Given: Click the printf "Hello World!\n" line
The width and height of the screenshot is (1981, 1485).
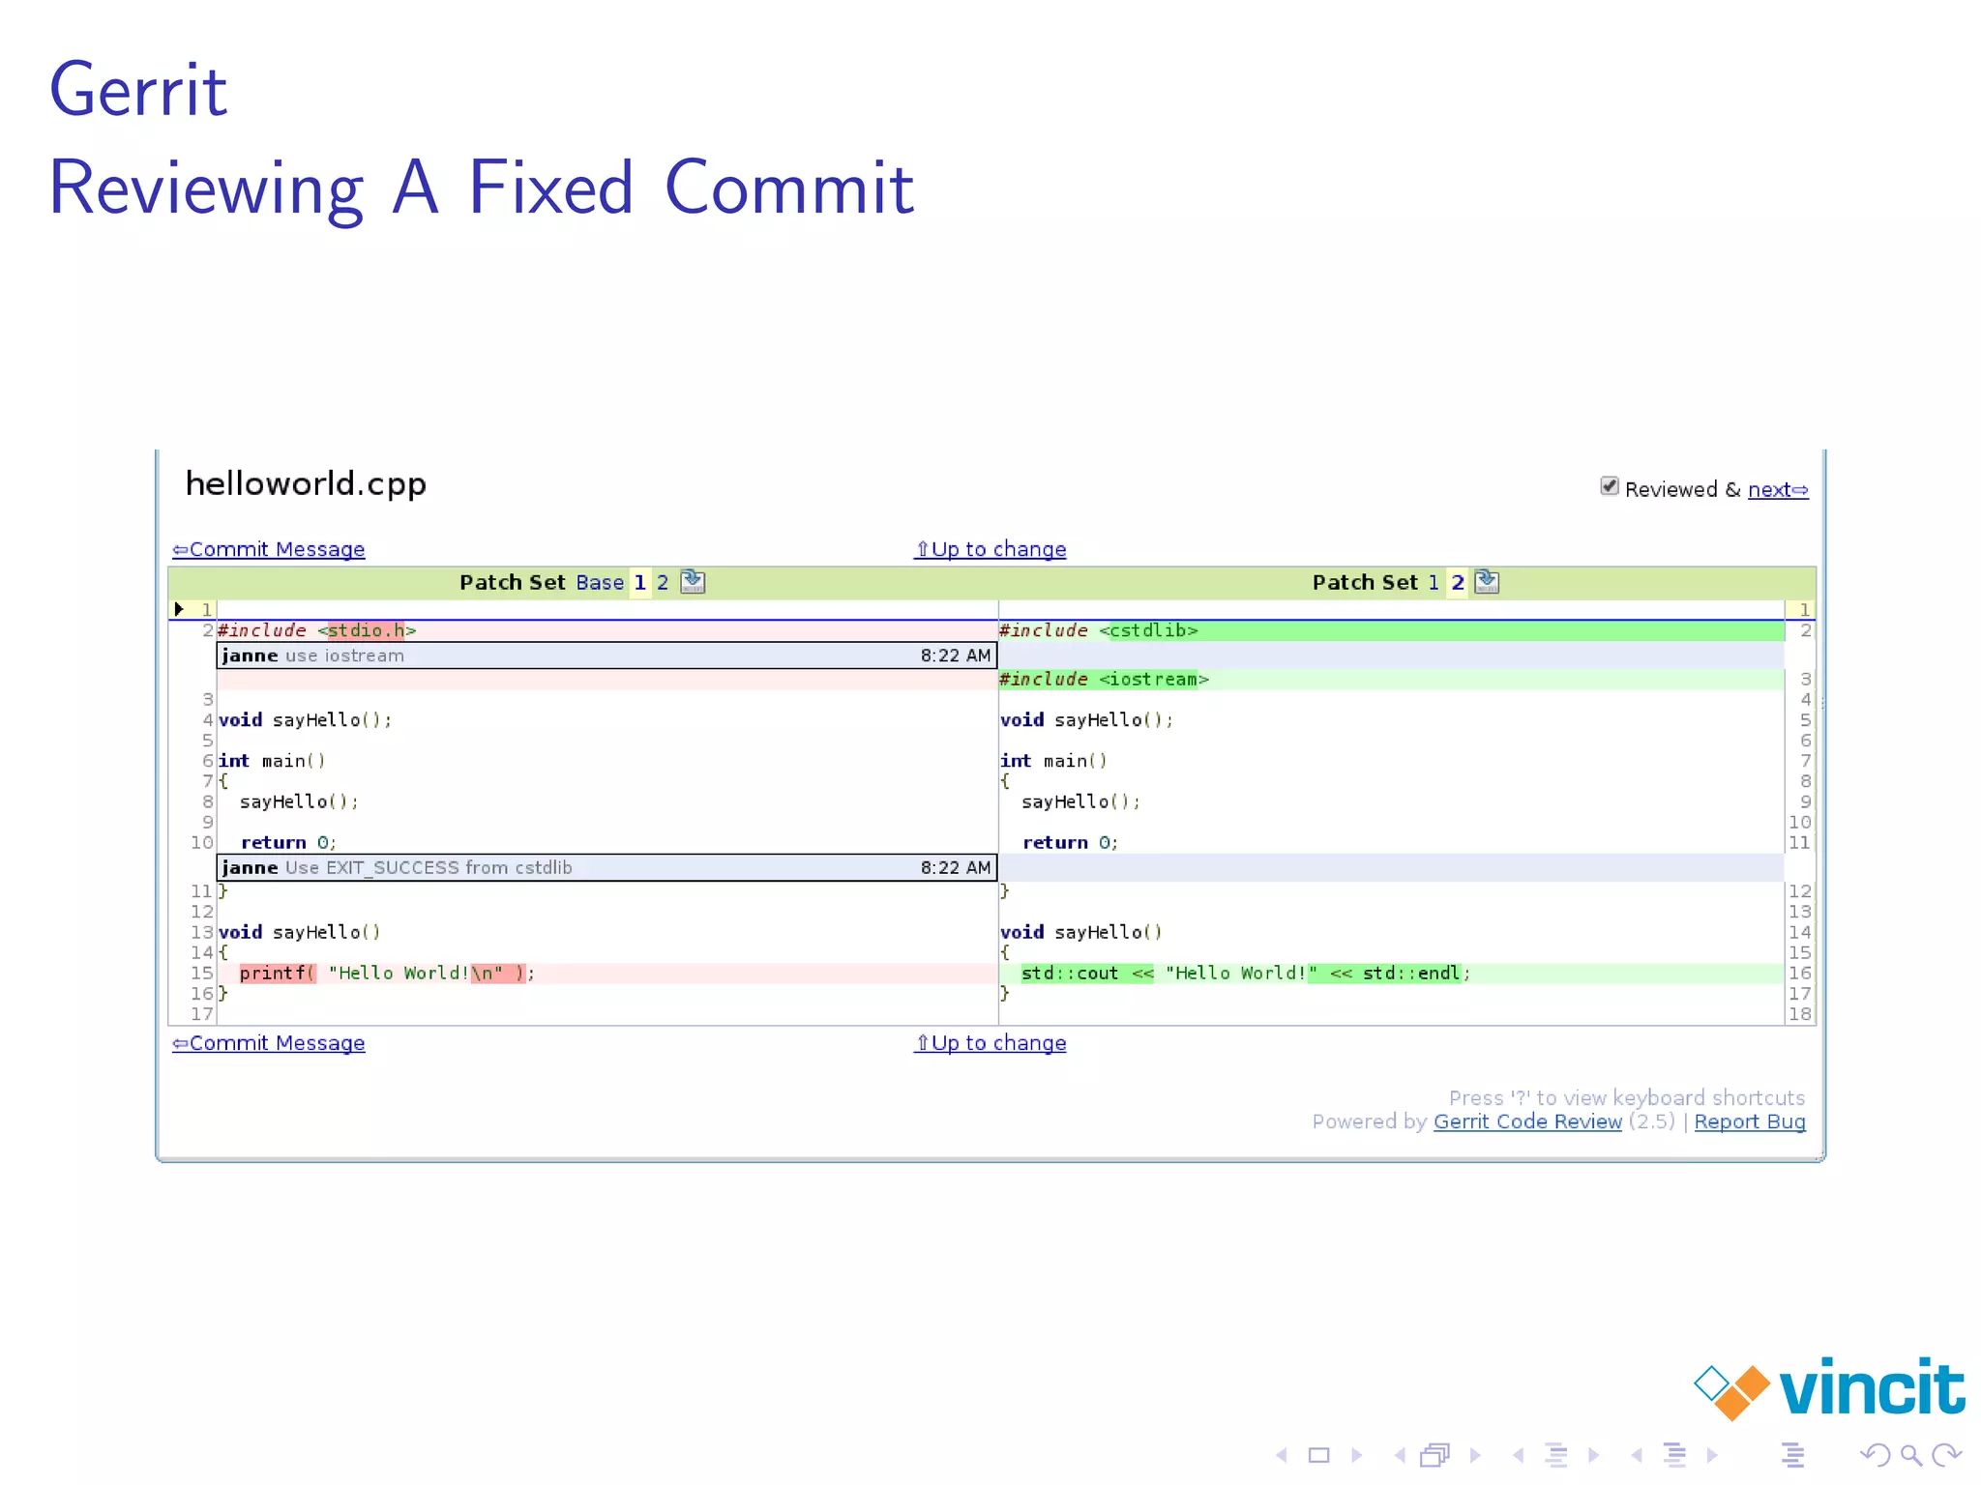Looking at the screenshot, I should [607, 974].
